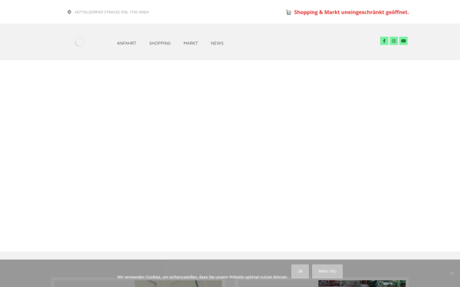This screenshot has height=287, width=460.
Task: Click 'Shopping & Markt uneingeschränkt geöffnet' notice
Action: click(351, 12)
